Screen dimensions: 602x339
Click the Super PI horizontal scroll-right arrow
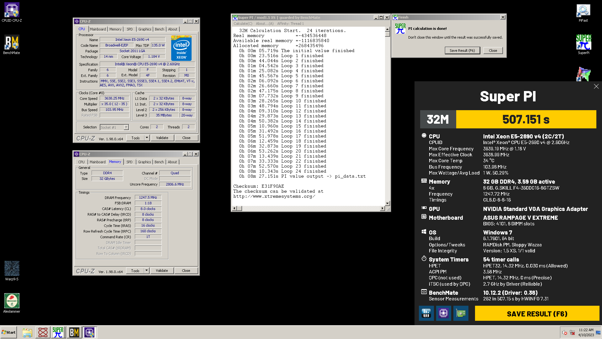click(x=382, y=208)
